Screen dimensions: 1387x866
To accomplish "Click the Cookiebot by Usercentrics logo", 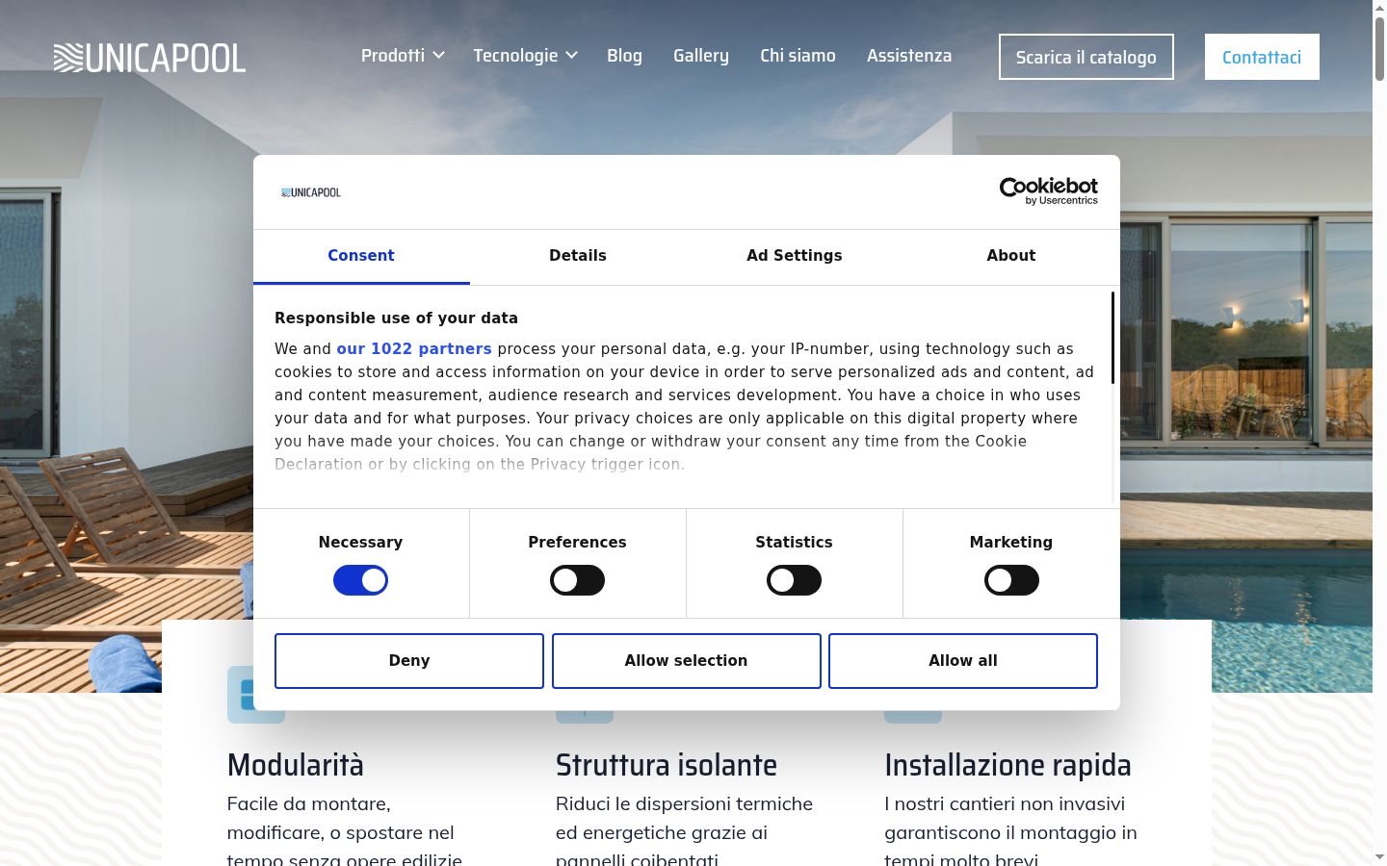I will point(1048,191).
